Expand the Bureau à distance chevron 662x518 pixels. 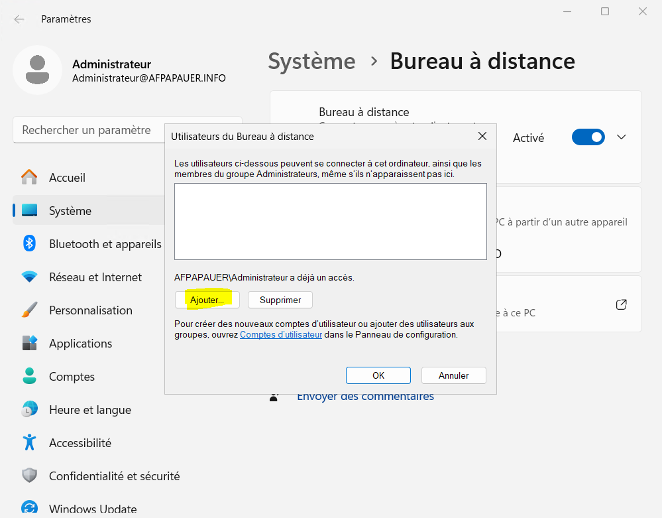[621, 137]
